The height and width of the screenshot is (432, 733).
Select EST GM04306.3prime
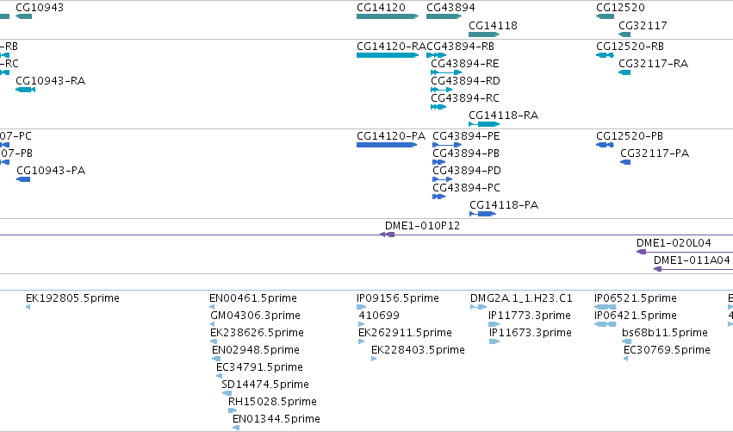click(x=255, y=316)
